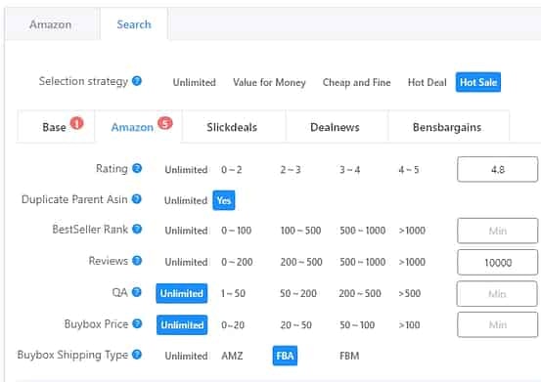Switch to the top Amazon tab
The image size is (541, 382).
pyautogui.click(x=50, y=24)
